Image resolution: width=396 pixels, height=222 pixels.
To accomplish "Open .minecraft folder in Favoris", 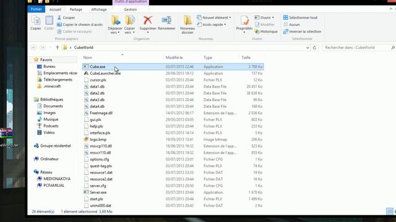I will 52,86.
